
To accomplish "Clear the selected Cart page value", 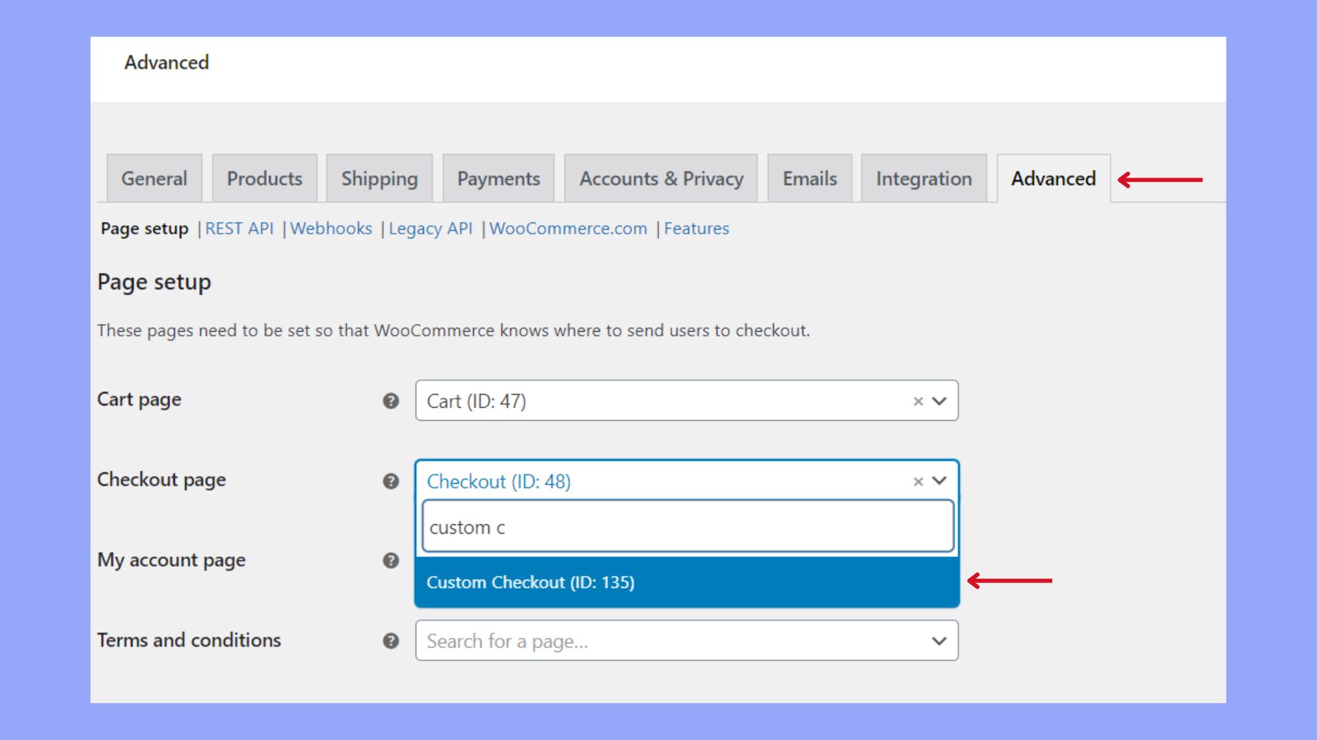I will pos(917,401).
